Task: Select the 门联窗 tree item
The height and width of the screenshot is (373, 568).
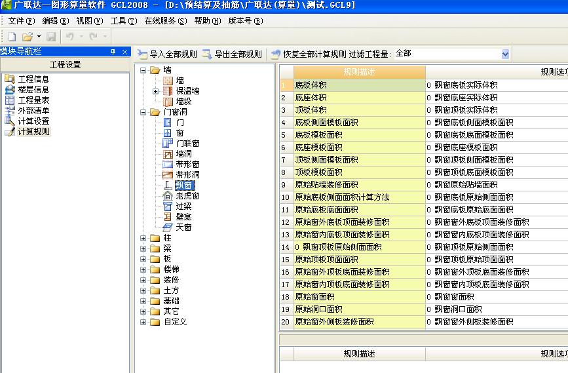Action: coord(187,144)
